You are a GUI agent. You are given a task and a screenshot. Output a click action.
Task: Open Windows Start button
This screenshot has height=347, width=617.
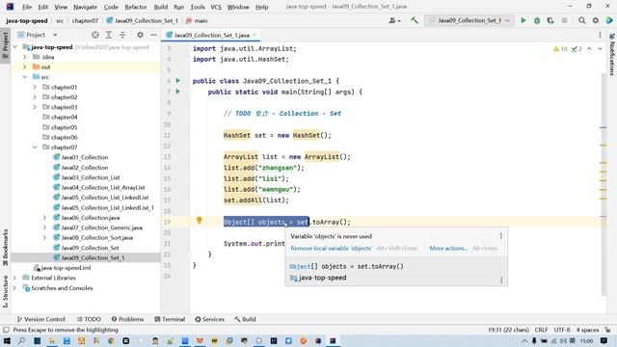coord(7,340)
